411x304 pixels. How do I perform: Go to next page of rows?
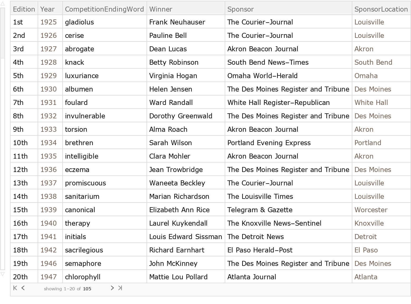(x=112, y=288)
